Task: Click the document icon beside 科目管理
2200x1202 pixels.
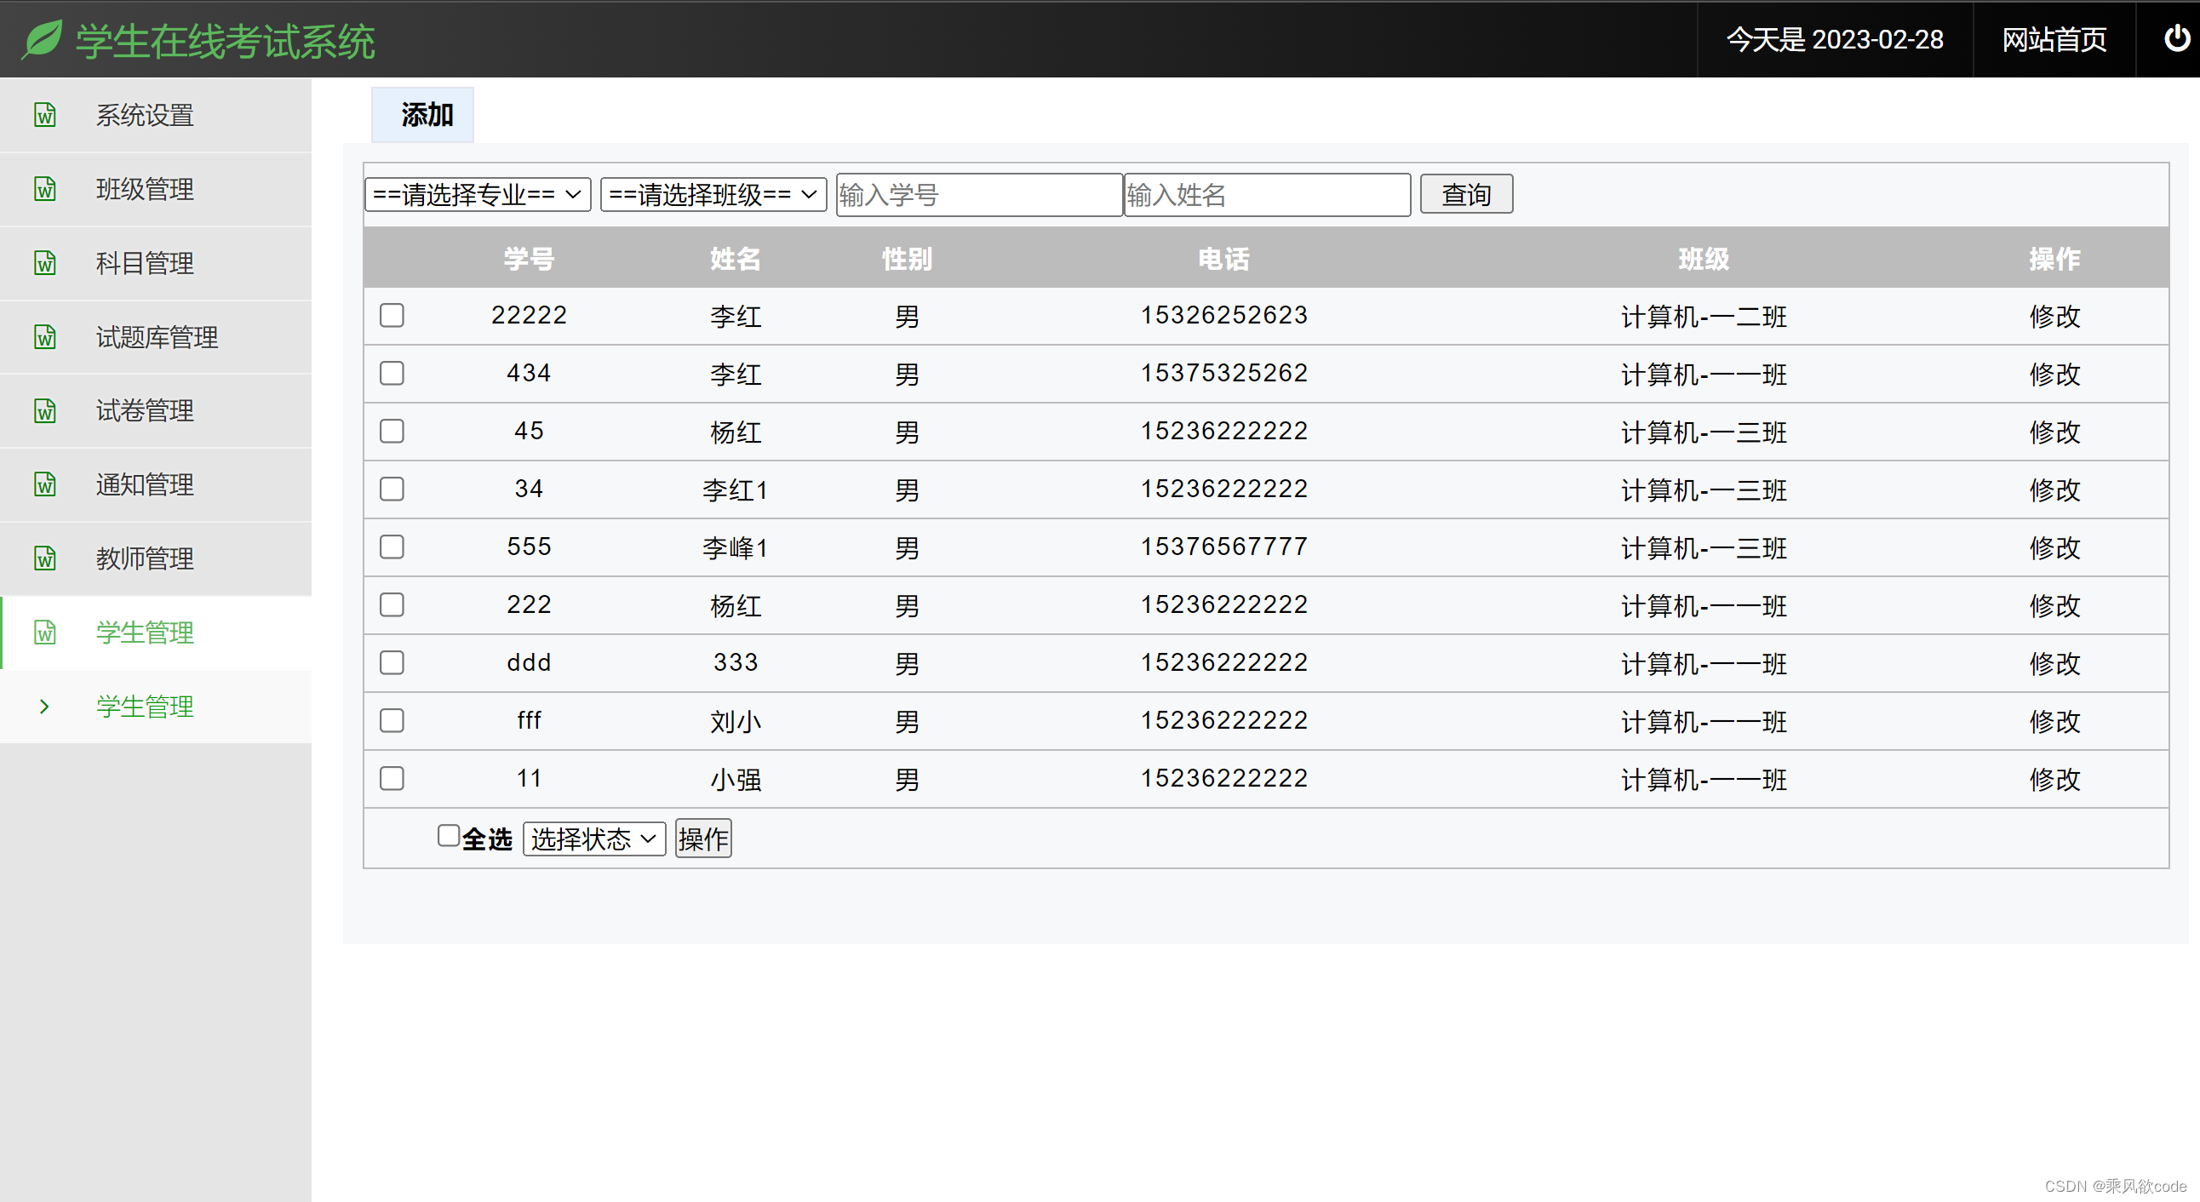Action: [x=45, y=263]
